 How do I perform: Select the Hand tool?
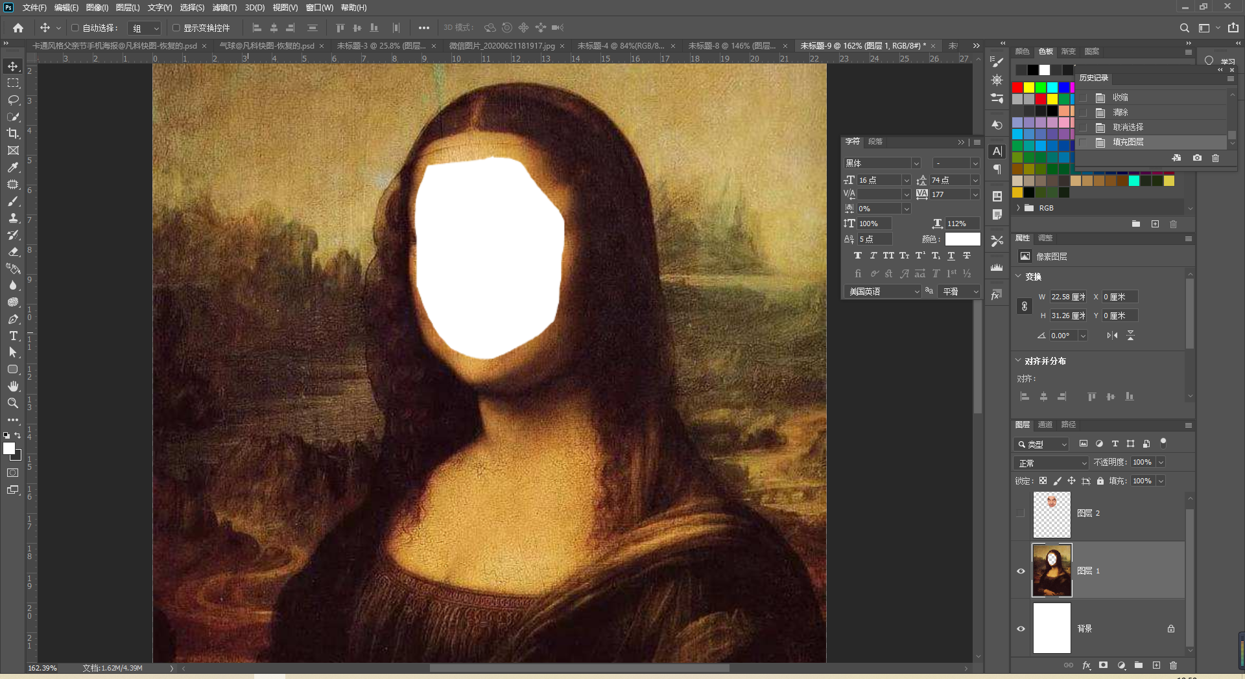(13, 386)
